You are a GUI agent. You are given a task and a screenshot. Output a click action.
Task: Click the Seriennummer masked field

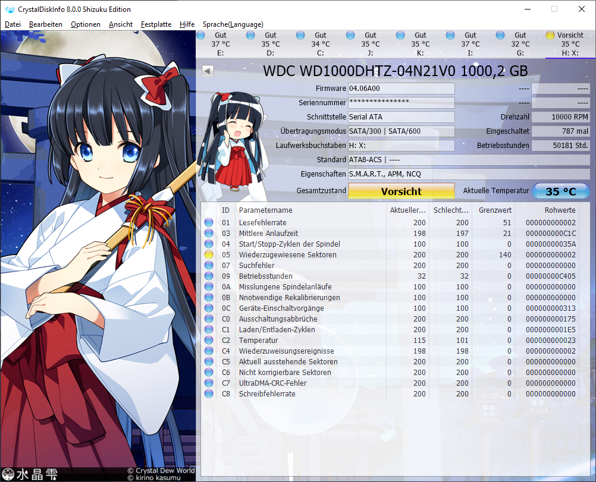click(401, 103)
